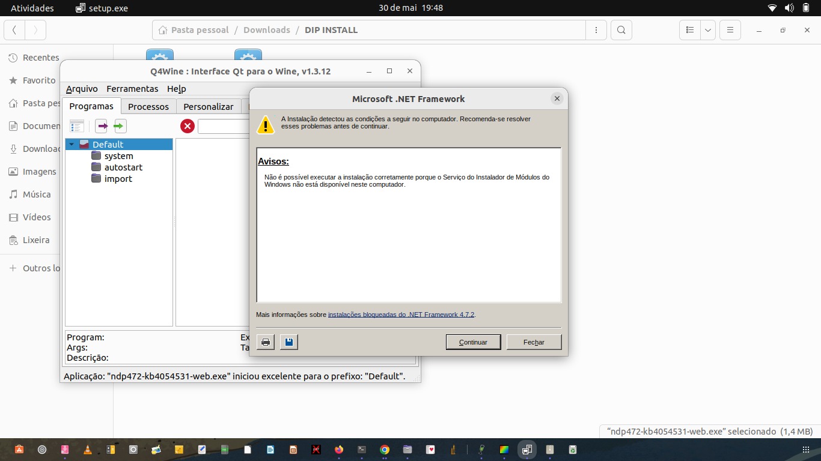Image resolution: width=821 pixels, height=461 pixels.
Task: Go forward in the Files window
Action: [35, 30]
